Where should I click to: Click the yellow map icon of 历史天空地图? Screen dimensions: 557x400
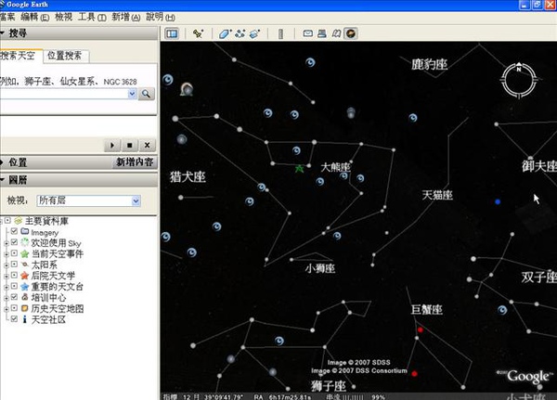pyautogui.click(x=24, y=308)
